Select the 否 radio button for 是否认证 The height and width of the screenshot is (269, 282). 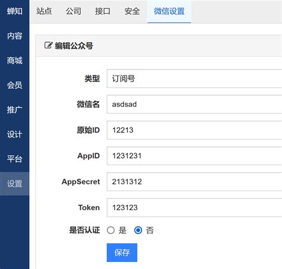pos(138,230)
